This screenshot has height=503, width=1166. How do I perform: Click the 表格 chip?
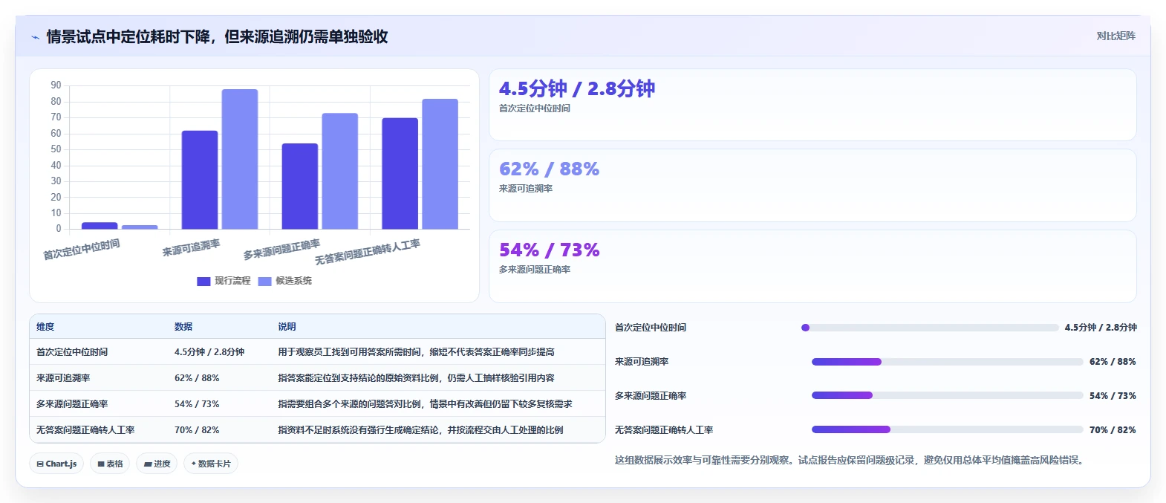click(x=110, y=464)
